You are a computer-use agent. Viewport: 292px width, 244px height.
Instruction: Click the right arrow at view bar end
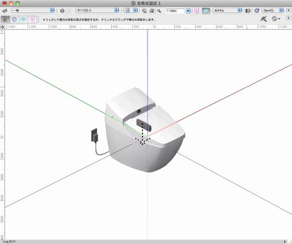click(288, 10)
